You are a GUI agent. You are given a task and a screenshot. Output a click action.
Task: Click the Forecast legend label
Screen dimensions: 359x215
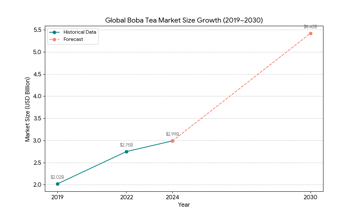tap(73, 39)
